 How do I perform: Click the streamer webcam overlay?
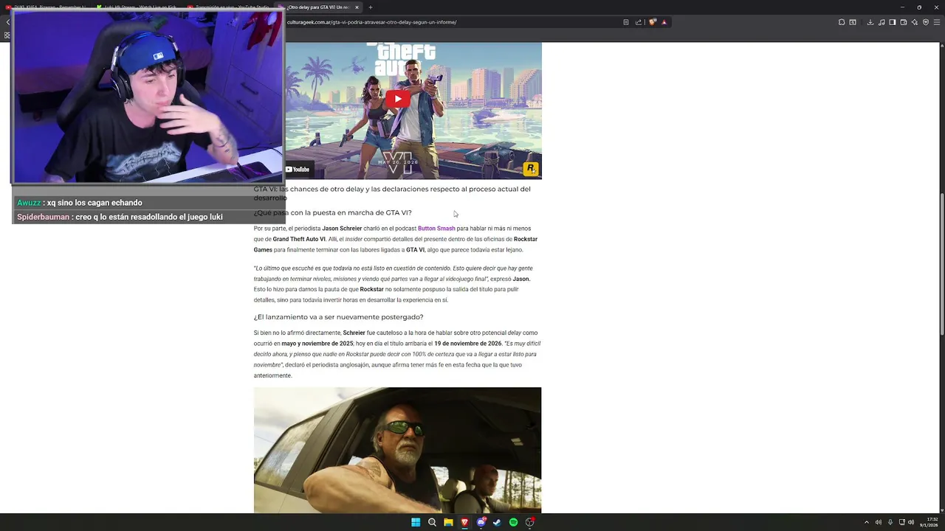pyautogui.click(x=147, y=97)
